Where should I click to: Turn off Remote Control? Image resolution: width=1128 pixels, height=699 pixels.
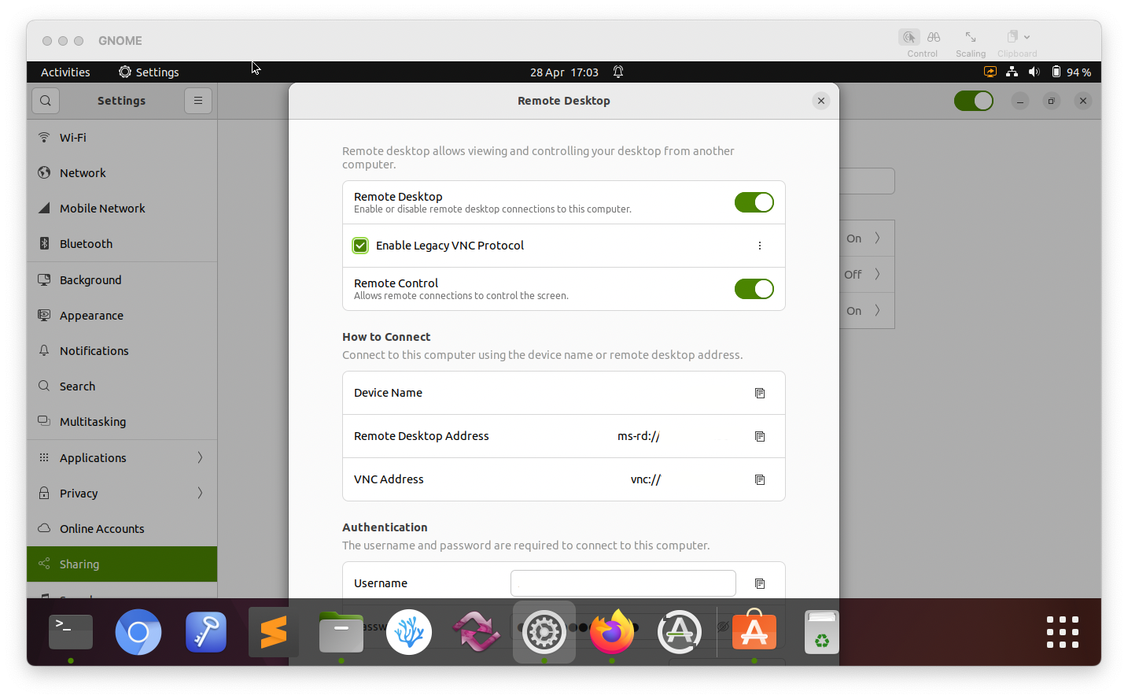tap(754, 289)
